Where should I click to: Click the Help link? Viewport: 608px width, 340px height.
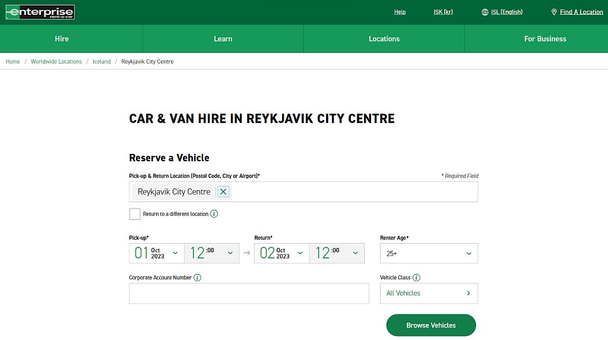pos(400,12)
